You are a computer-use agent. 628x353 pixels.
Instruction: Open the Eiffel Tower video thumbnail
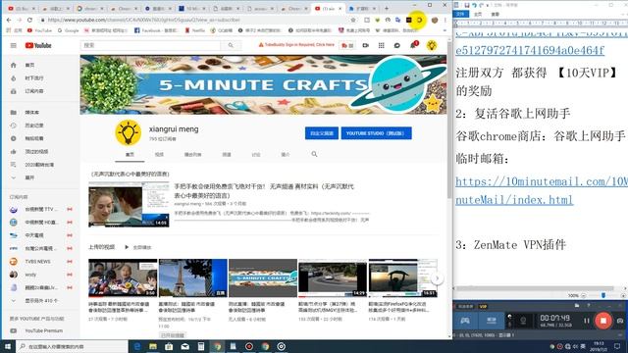pos(193,277)
